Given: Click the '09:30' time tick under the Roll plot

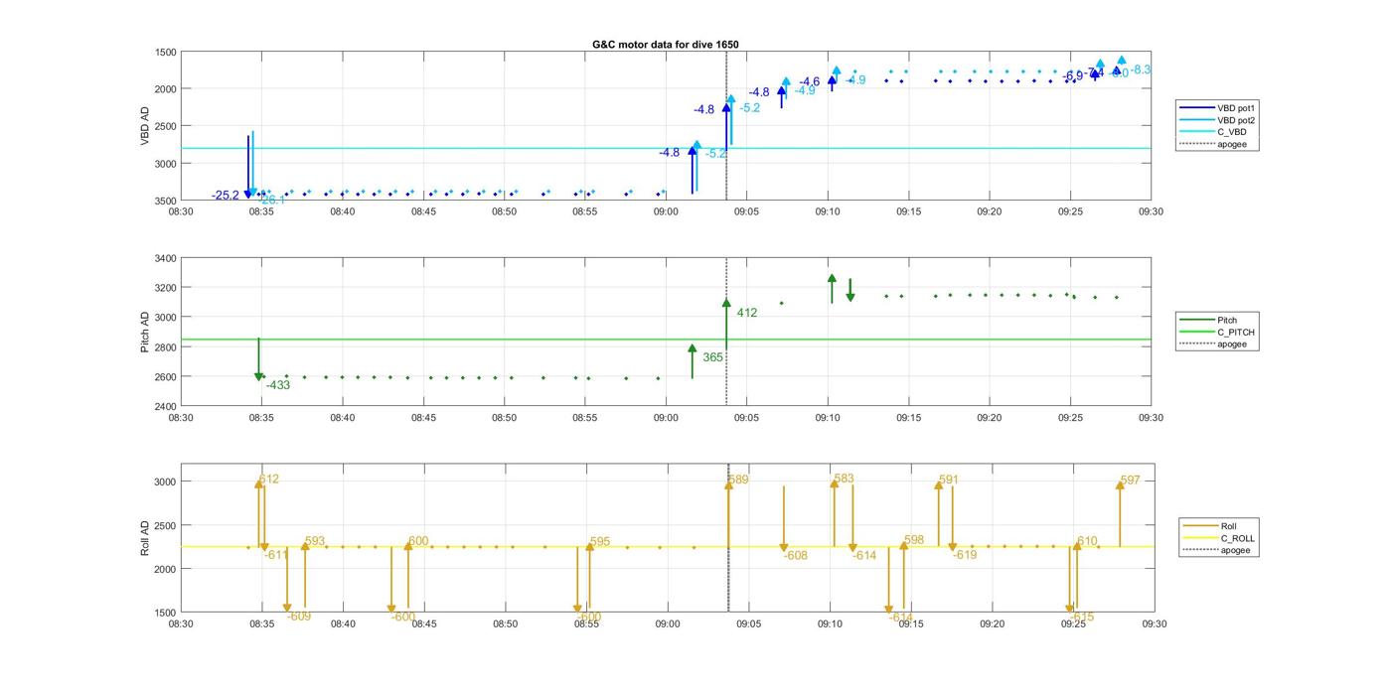Looking at the screenshot, I should point(1154,624).
